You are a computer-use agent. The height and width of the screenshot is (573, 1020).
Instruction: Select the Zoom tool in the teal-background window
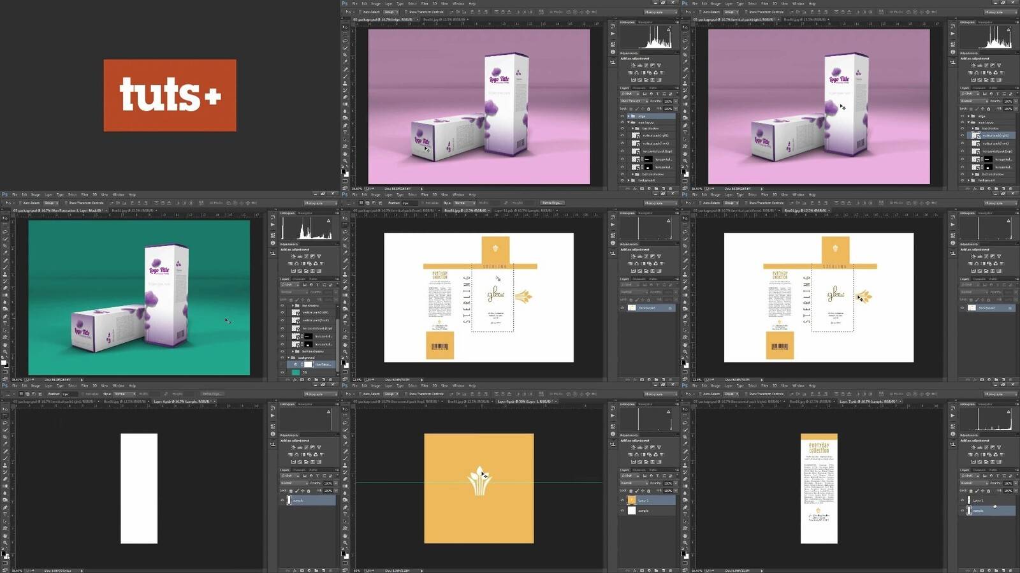(5, 351)
